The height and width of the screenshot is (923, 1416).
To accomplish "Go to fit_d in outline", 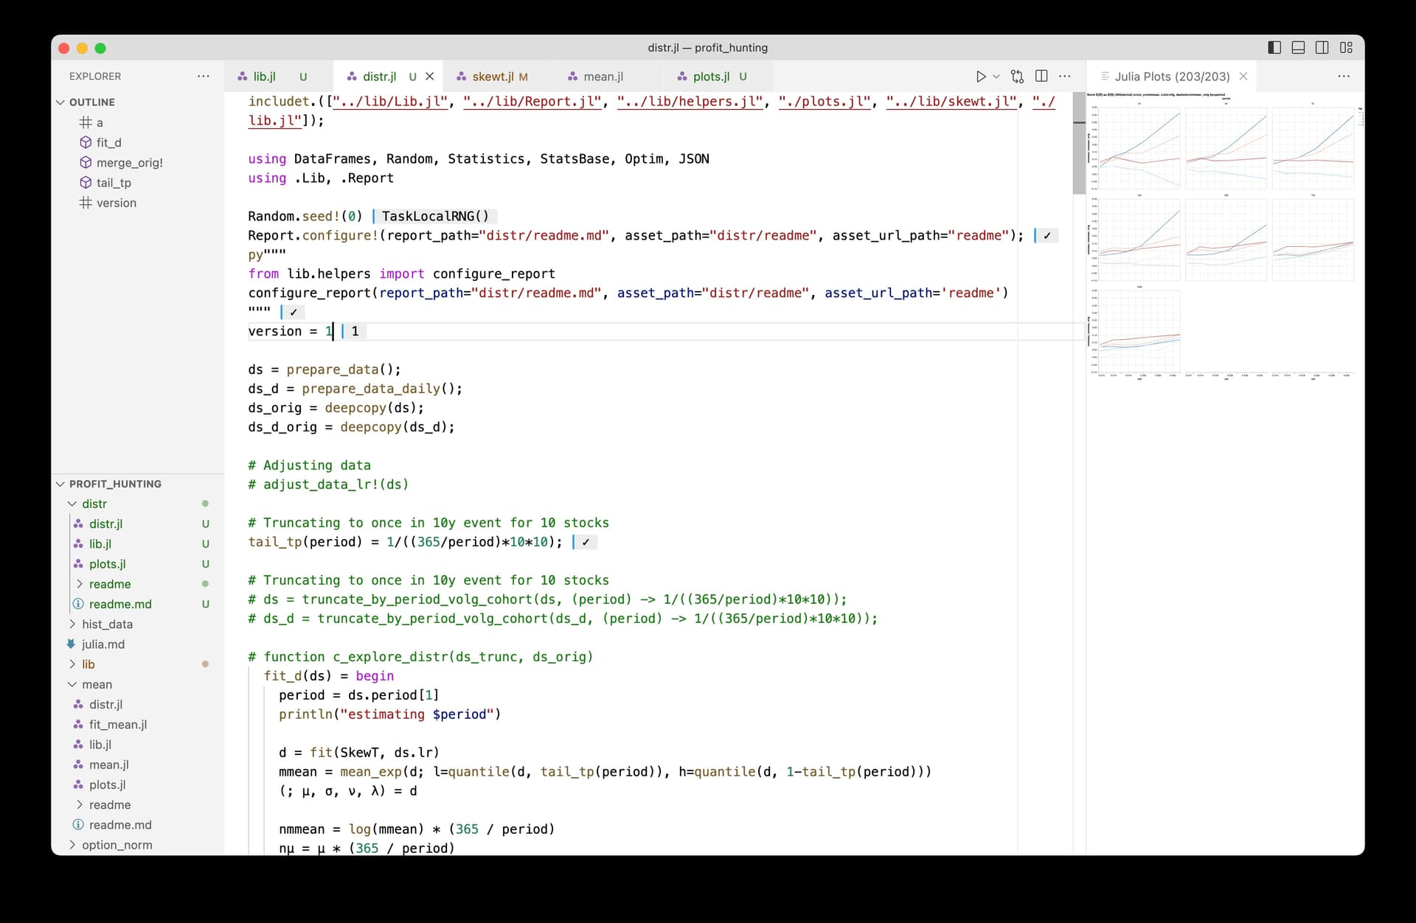I will tap(138, 142).
